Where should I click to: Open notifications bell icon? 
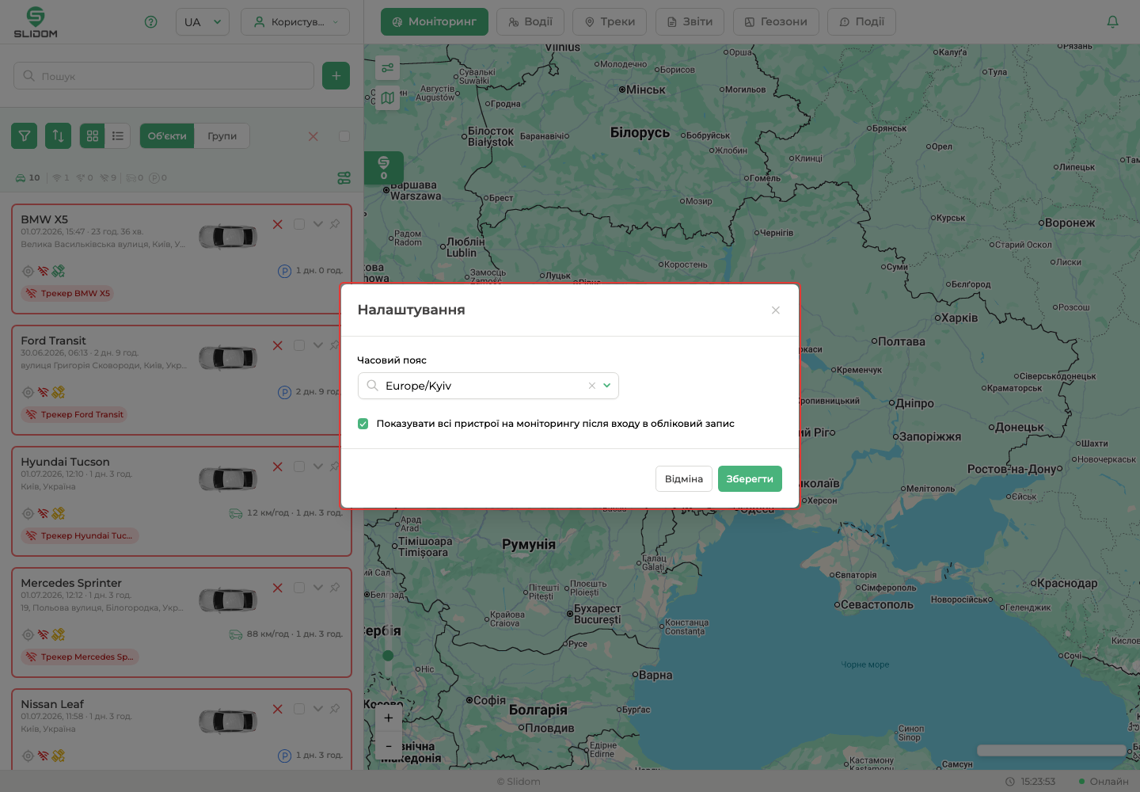pos(1112,22)
